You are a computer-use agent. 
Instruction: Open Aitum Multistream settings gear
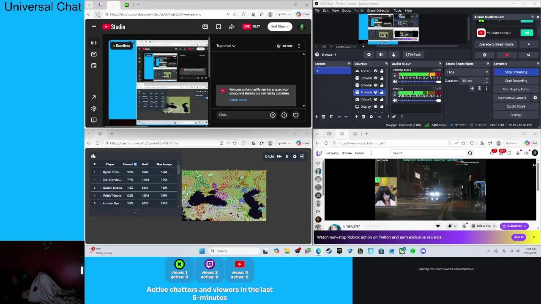point(485,55)
